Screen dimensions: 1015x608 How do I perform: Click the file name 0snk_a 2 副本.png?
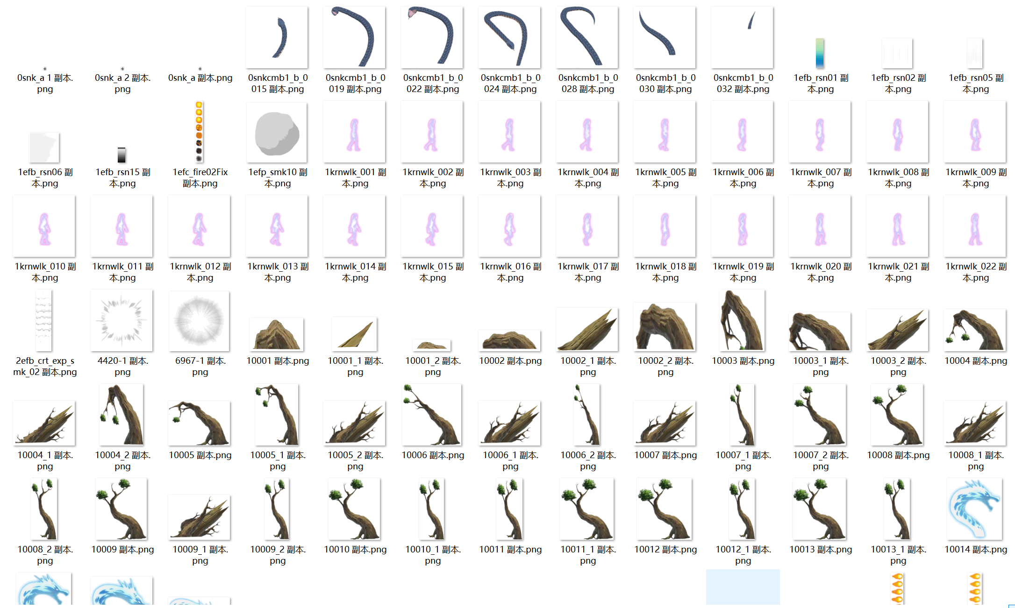coord(122,84)
